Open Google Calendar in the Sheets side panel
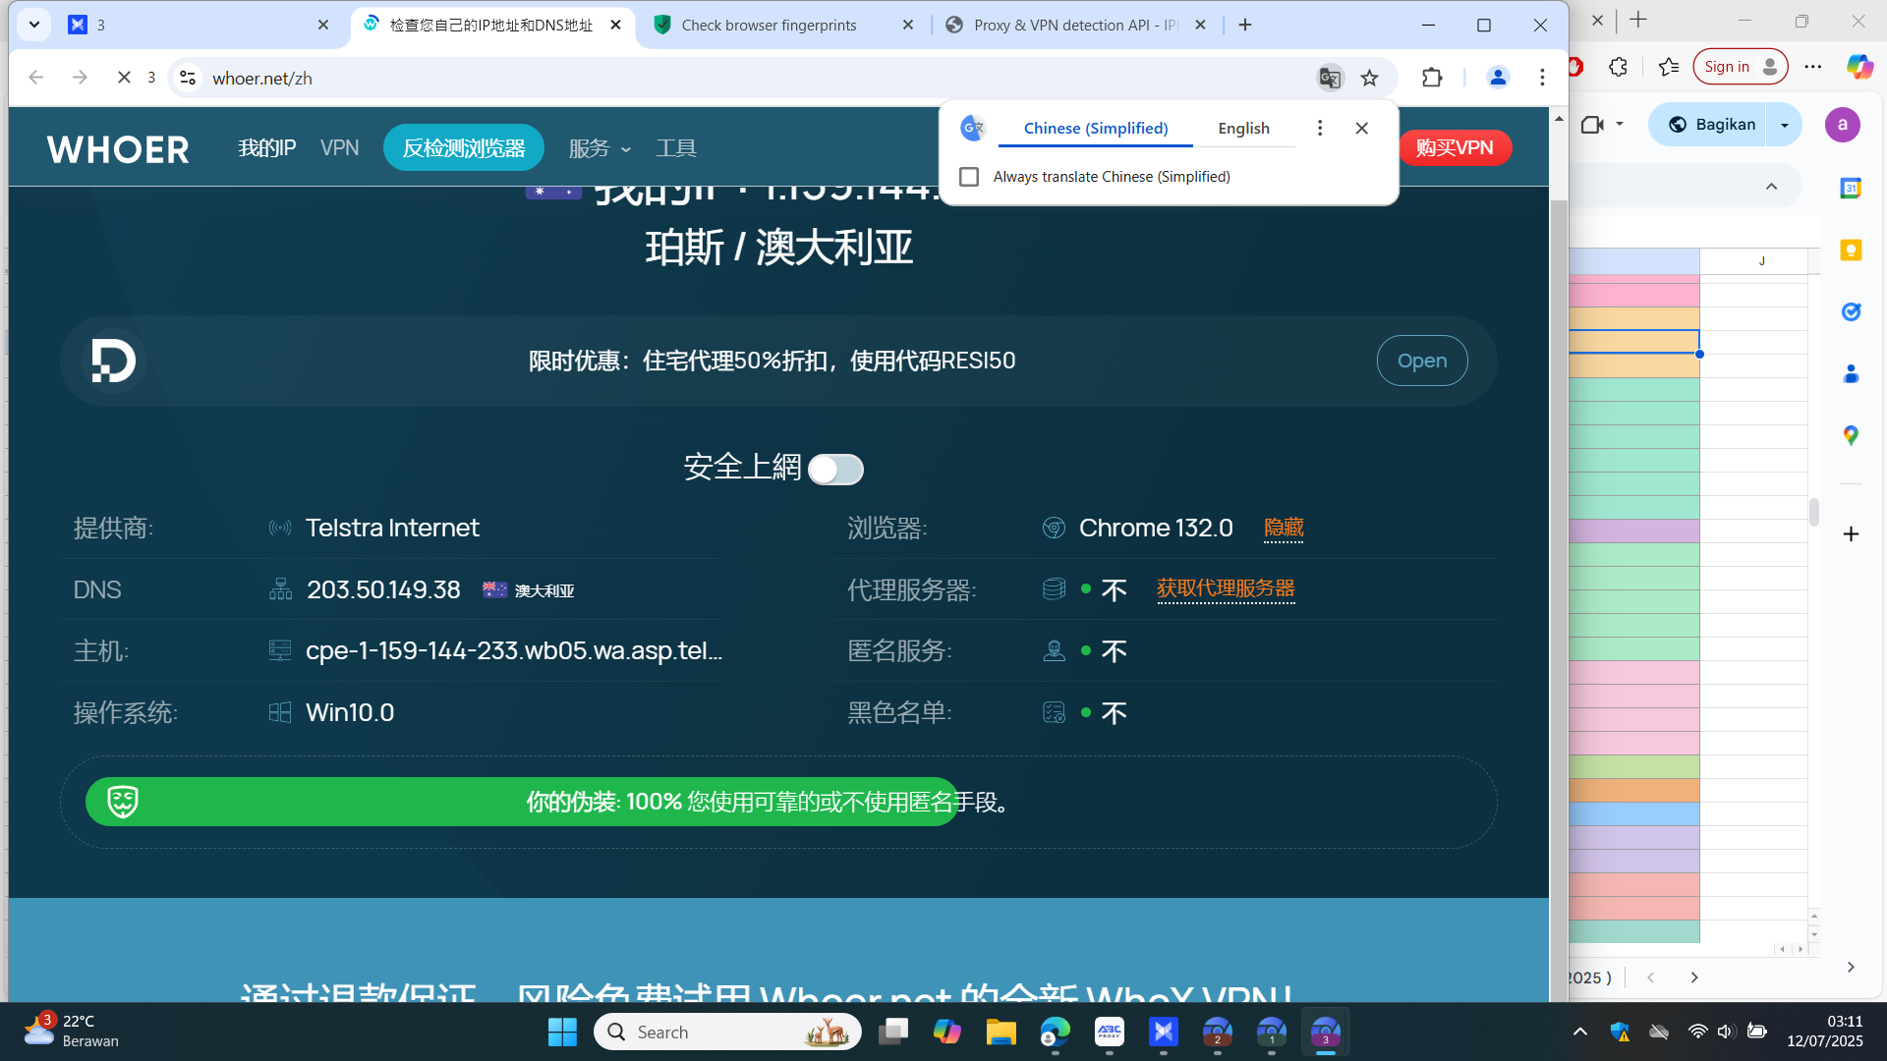 (x=1851, y=188)
